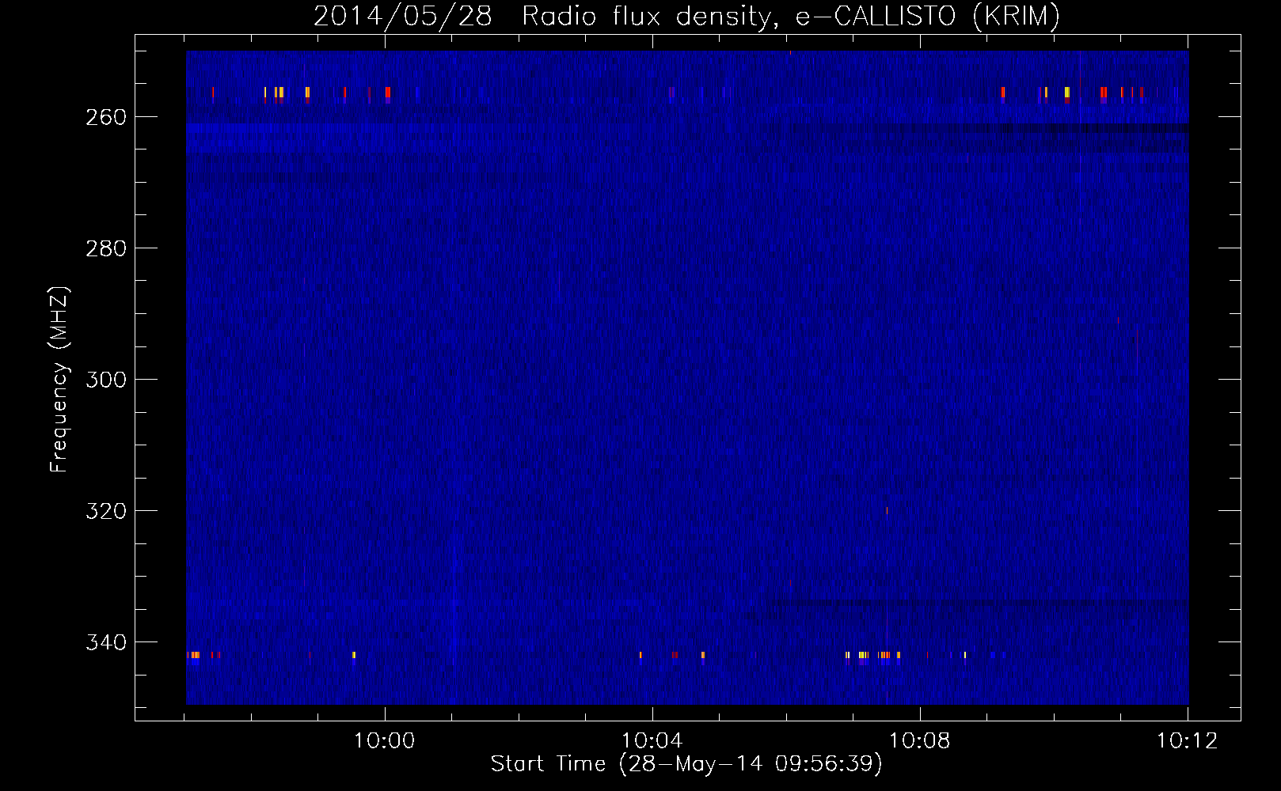Click the 10:00 time tick label
The height and width of the screenshot is (791, 1281).
[x=385, y=741]
